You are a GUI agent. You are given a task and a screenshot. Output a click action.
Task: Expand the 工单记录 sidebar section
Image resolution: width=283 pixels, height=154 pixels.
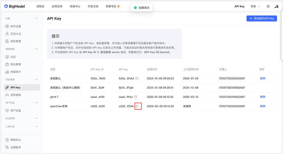[37, 127]
